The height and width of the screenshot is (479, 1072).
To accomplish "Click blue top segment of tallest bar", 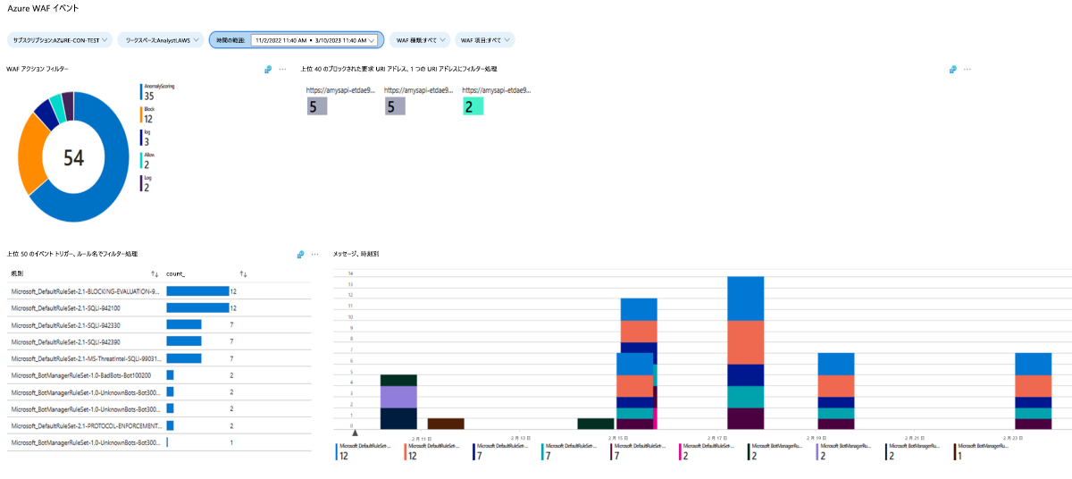I will [745, 298].
